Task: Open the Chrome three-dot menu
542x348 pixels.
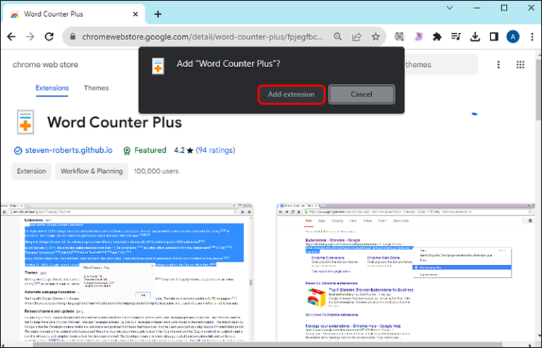Action: (532, 37)
